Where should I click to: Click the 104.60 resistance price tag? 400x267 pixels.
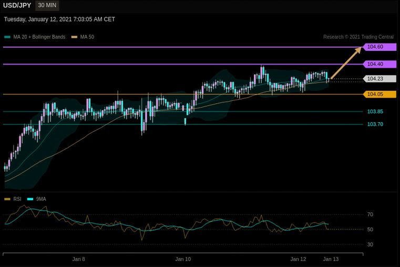pyautogui.click(x=380, y=47)
